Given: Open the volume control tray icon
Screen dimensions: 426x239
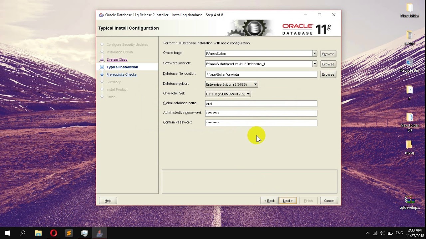Looking at the screenshot, I should tap(382, 233).
